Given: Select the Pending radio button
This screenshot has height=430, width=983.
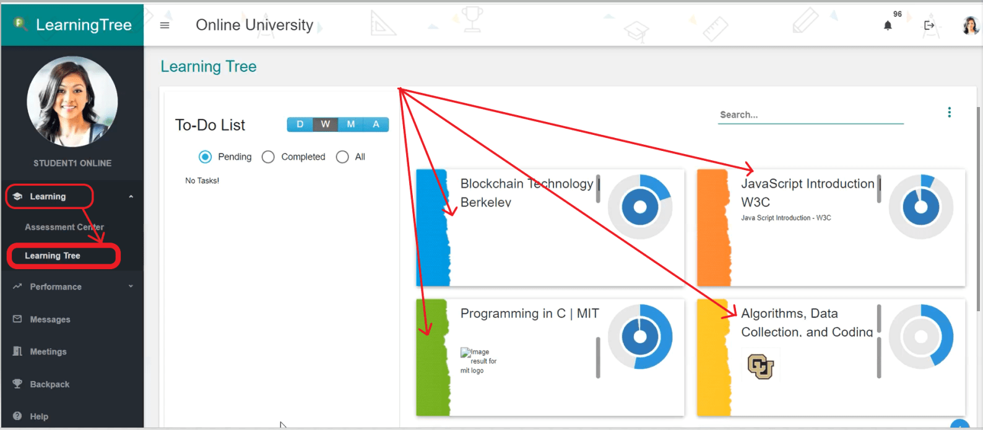Looking at the screenshot, I should [205, 157].
